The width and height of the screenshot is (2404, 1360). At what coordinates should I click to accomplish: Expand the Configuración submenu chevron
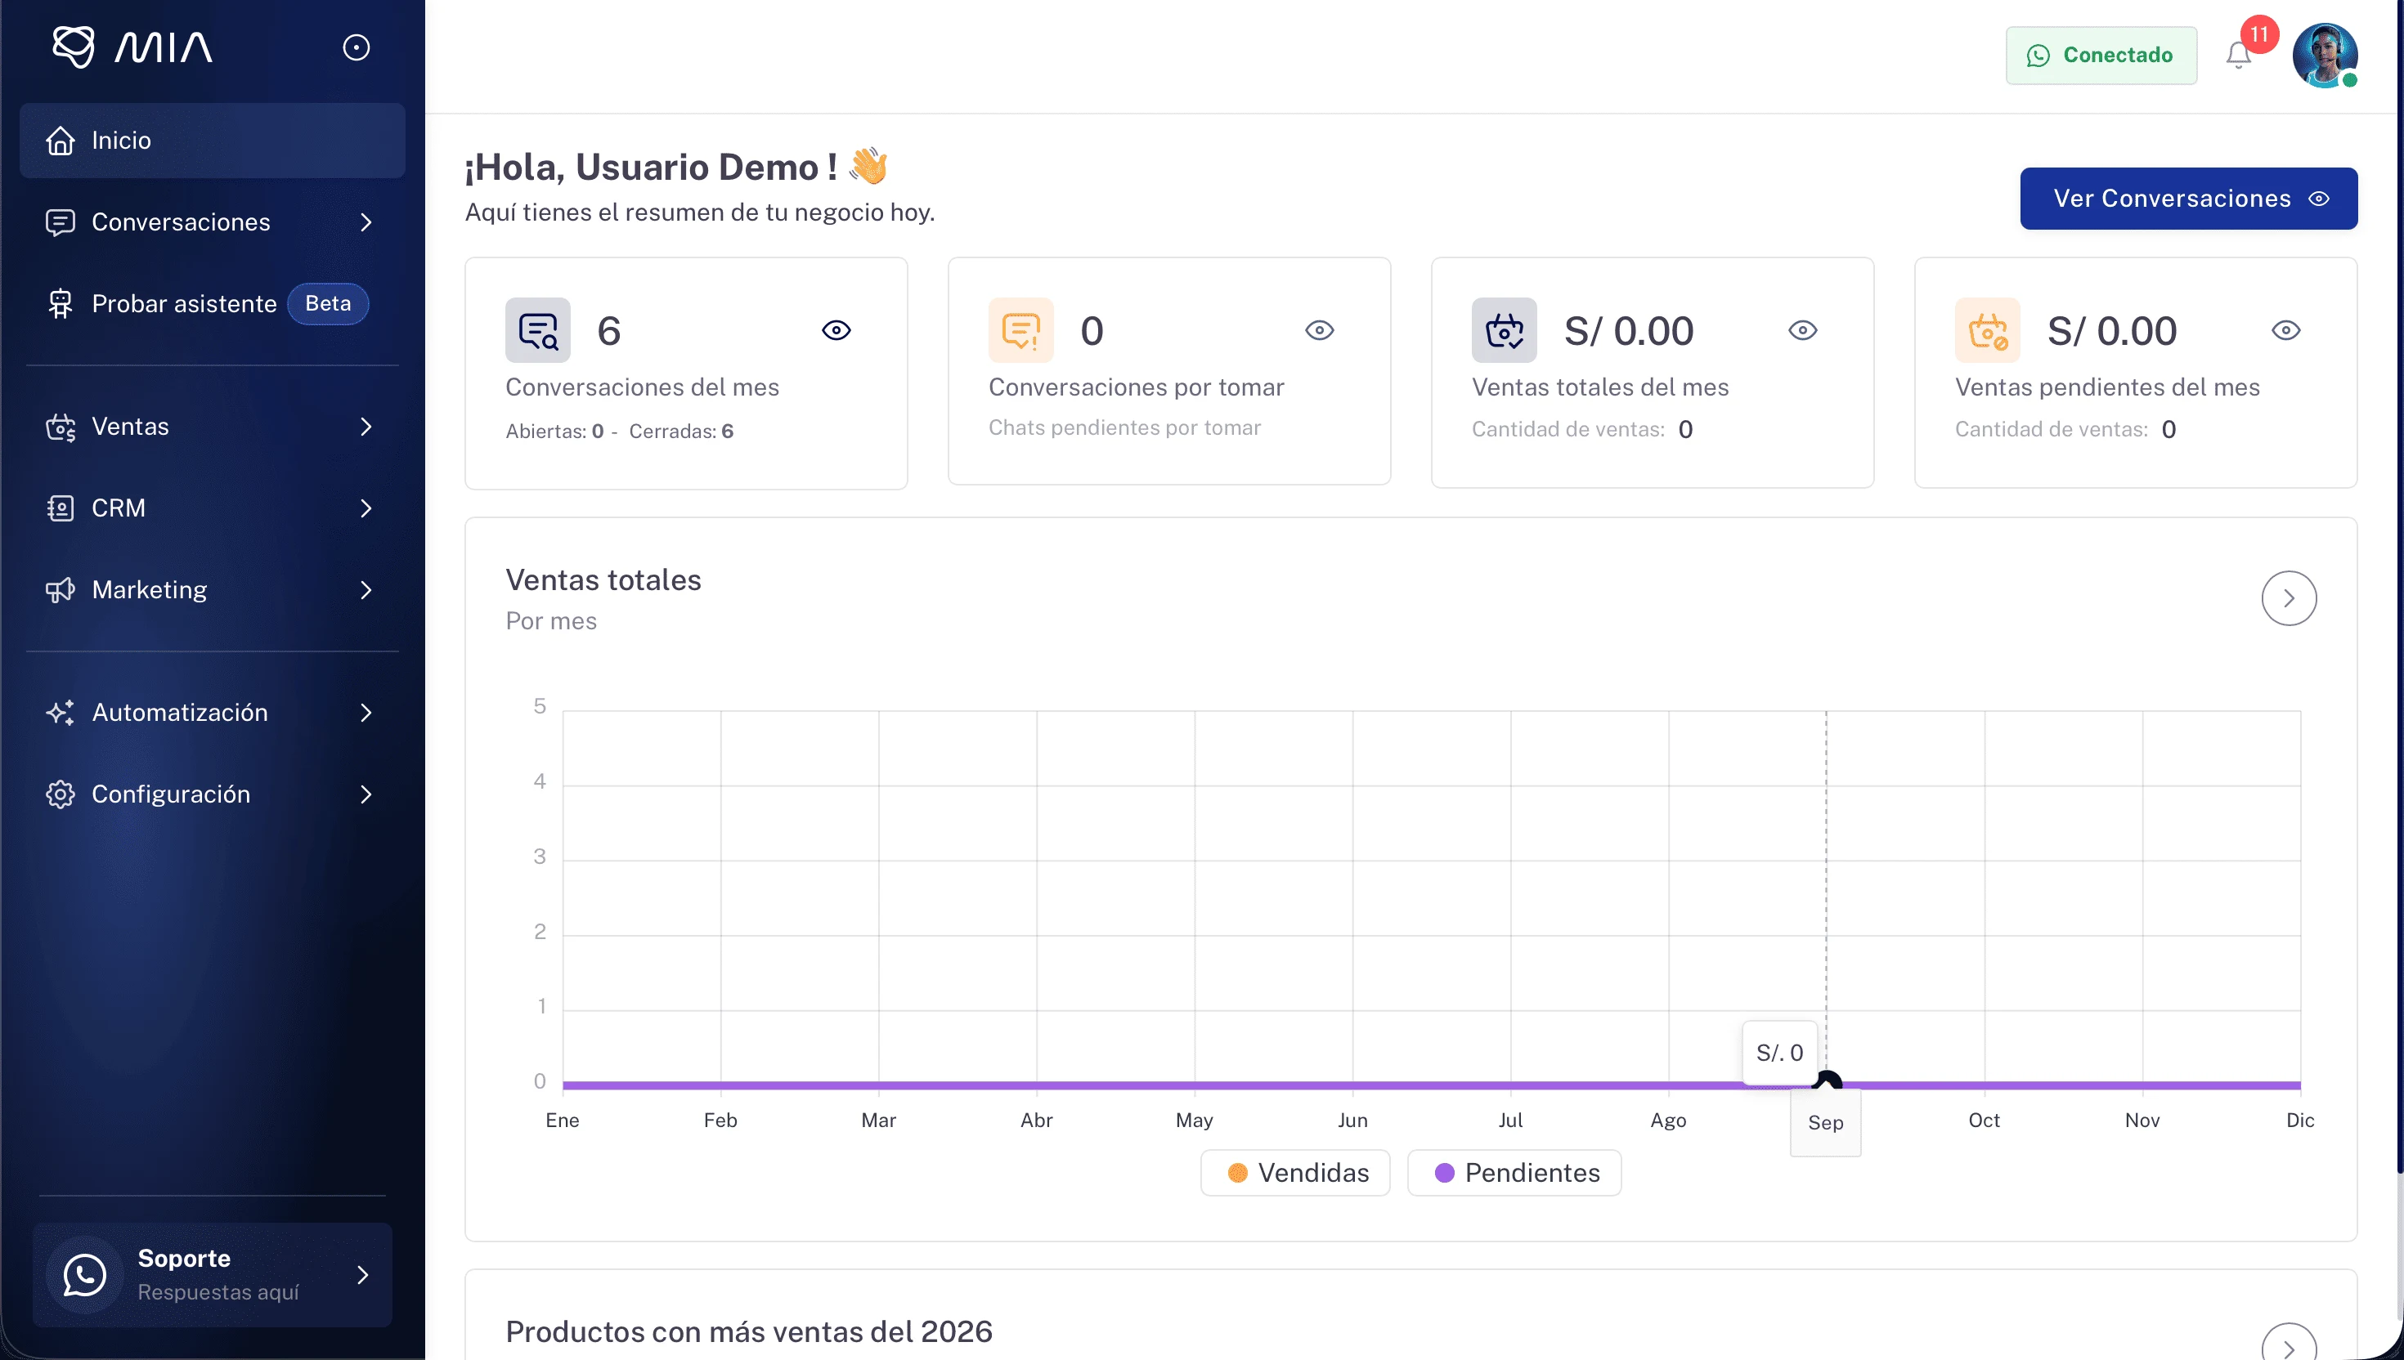(x=366, y=794)
